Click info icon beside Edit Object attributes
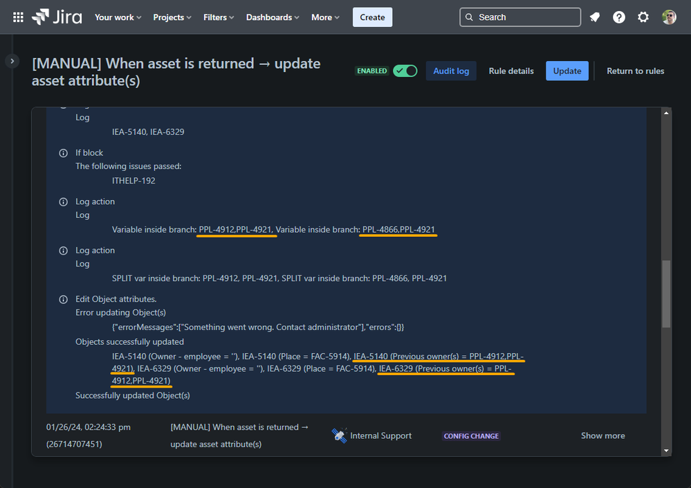 (x=64, y=300)
